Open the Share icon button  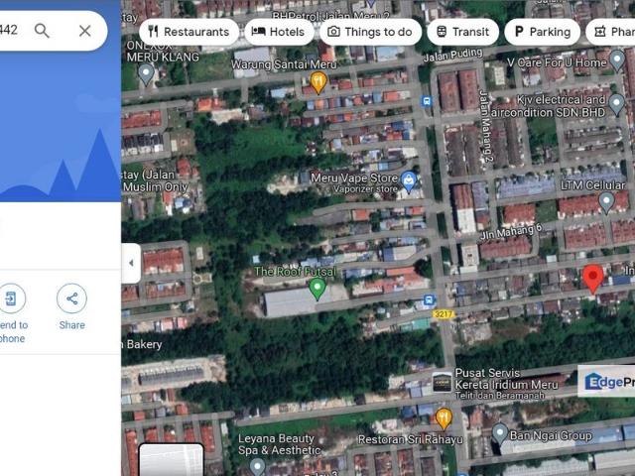(71, 298)
